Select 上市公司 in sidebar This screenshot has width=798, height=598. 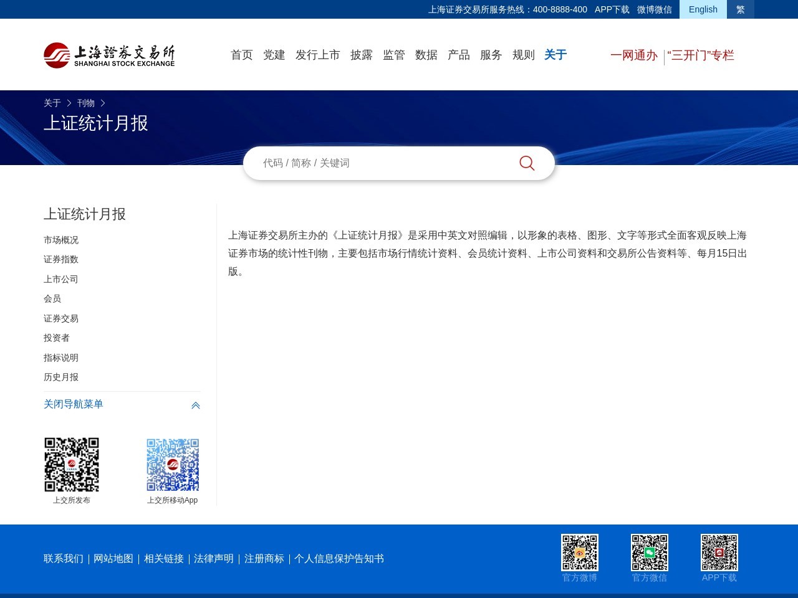click(61, 279)
